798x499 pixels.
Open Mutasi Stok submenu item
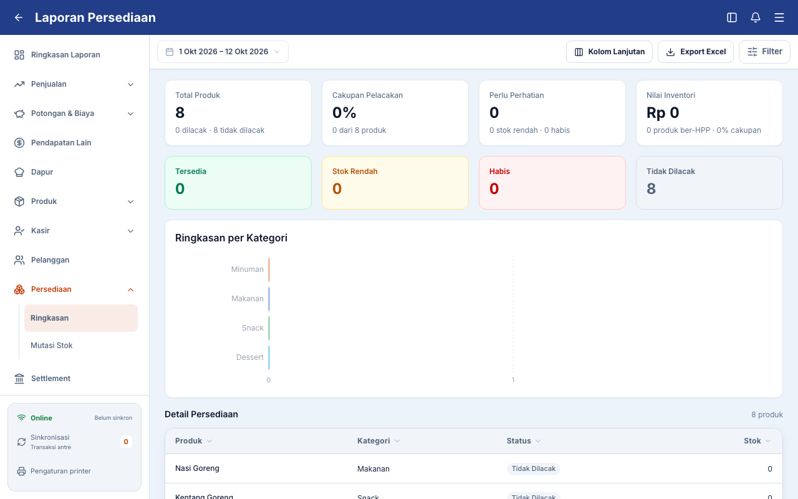pos(81,346)
